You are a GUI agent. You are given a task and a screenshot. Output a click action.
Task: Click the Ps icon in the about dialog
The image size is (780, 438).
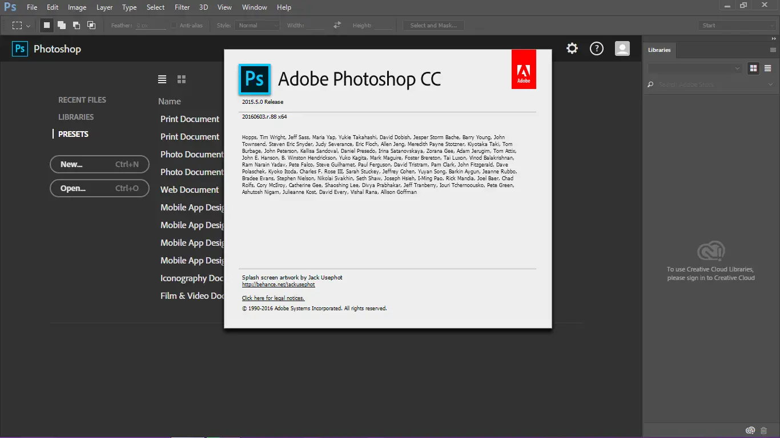pyautogui.click(x=254, y=79)
